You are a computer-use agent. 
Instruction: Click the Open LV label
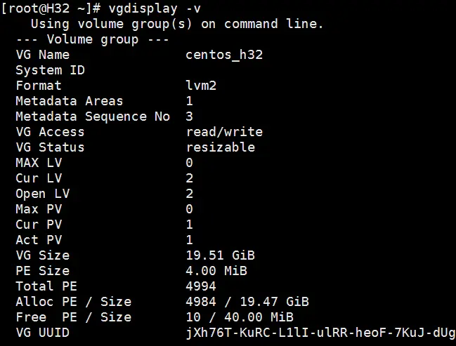click(42, 194)
